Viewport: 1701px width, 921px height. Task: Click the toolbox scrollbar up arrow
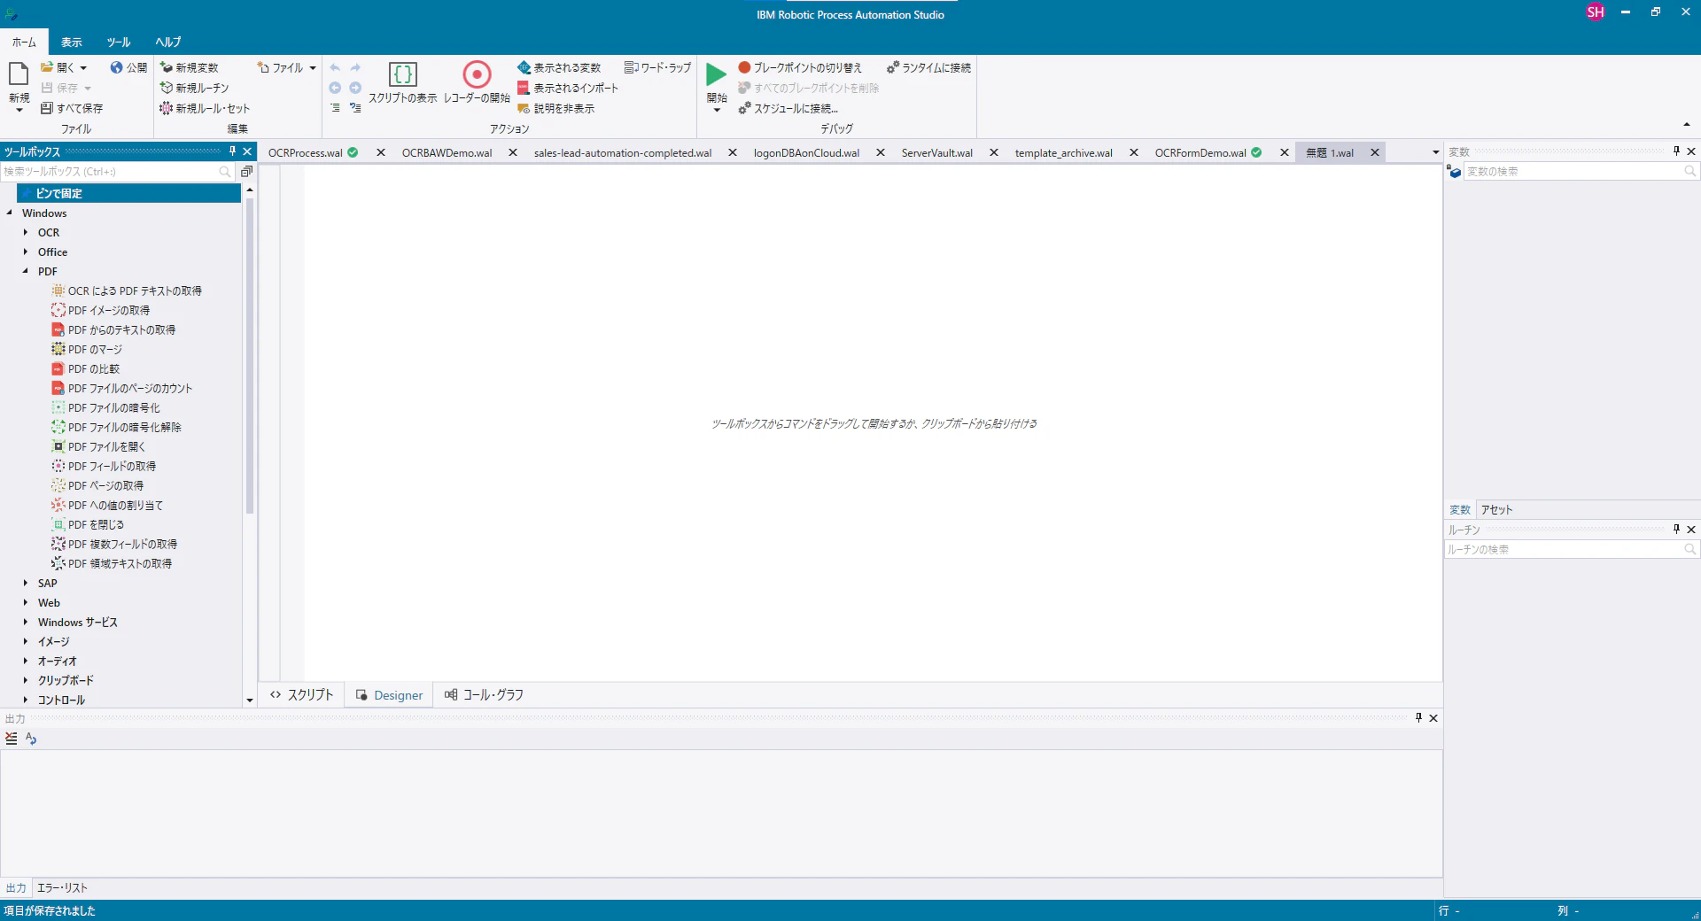coord(249,190)
